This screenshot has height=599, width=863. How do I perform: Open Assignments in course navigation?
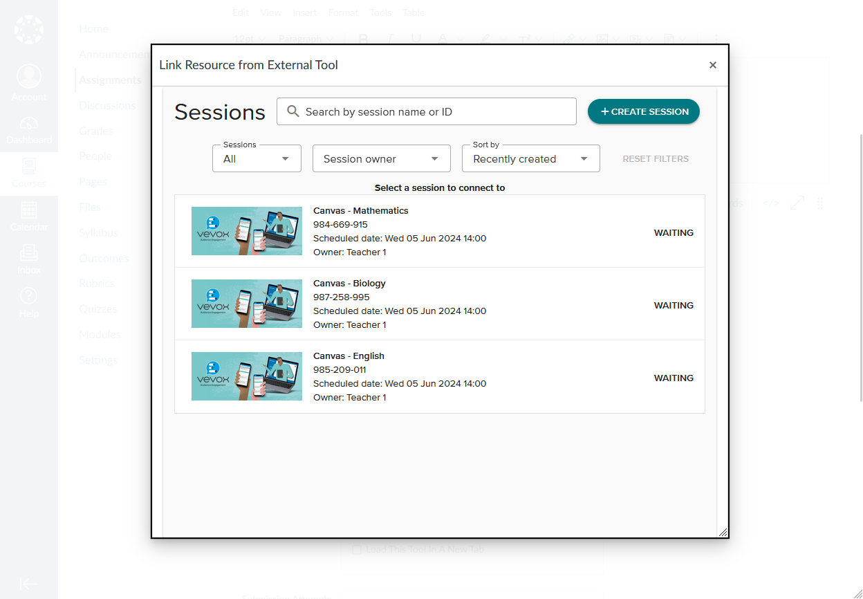coord(109,80)
